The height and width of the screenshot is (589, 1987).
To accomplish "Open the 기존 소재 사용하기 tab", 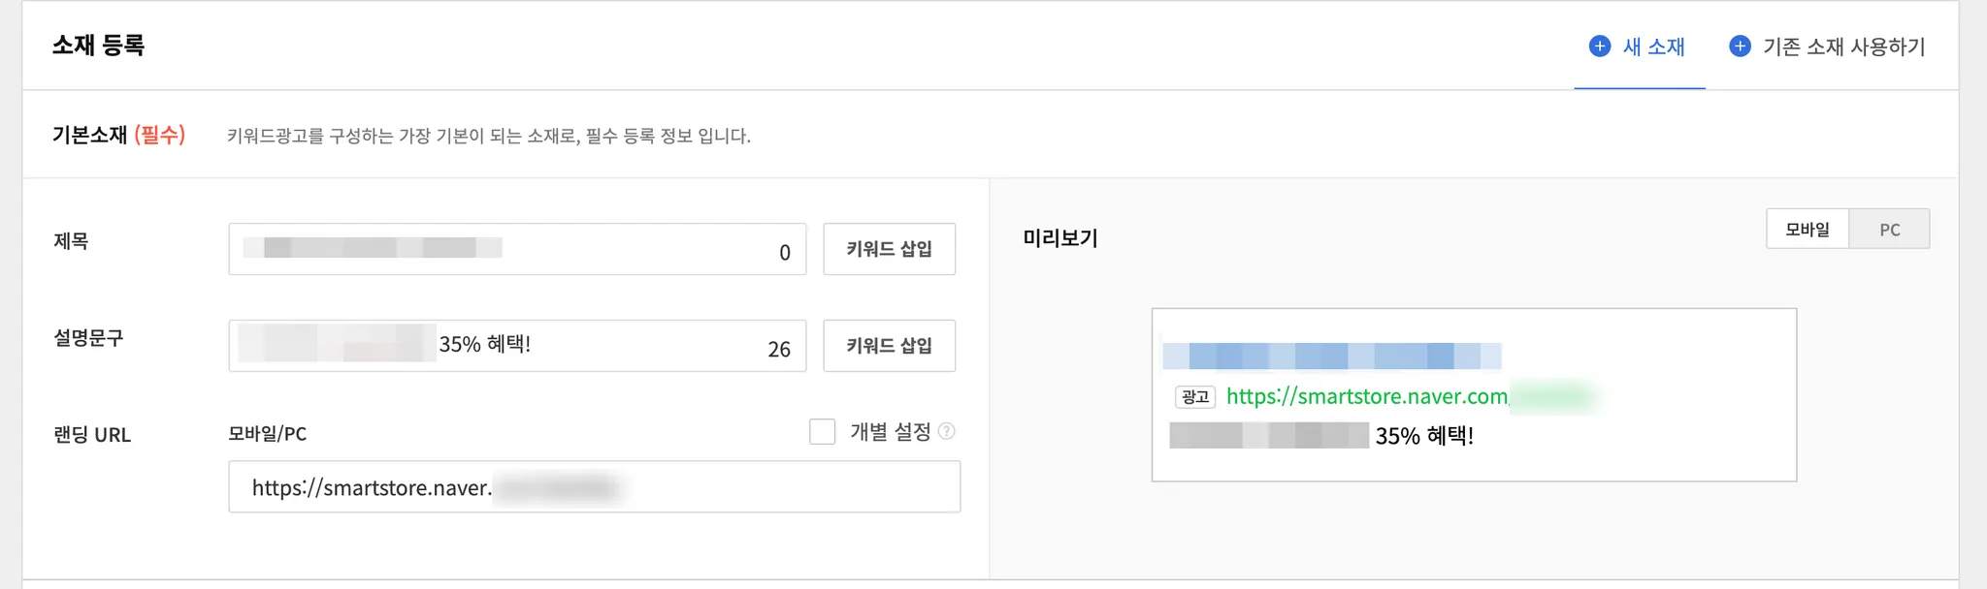I will 1843,46.
